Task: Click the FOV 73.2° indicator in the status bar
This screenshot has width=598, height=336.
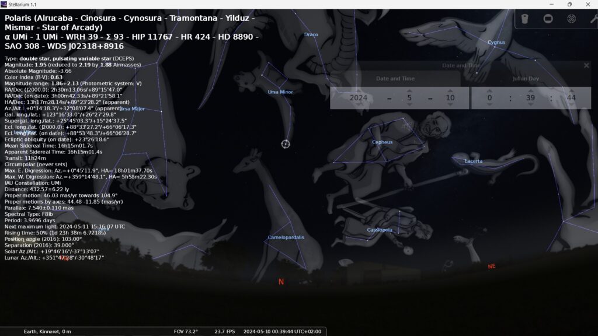Action: point(186,330)
